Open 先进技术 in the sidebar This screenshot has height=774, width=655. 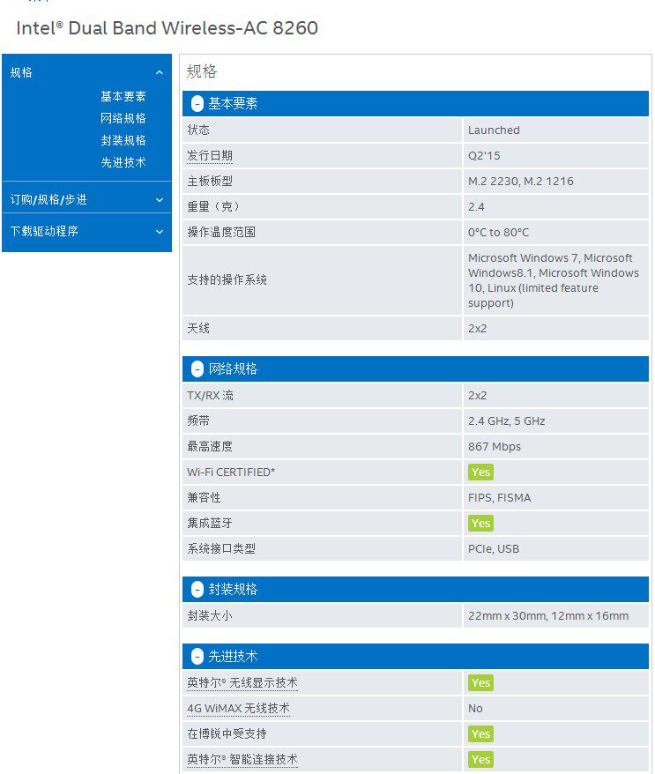point(123,162)
